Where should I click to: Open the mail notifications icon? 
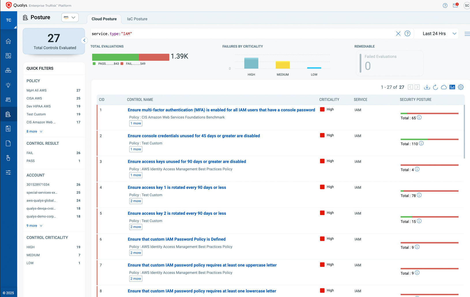tap(456, 5)
